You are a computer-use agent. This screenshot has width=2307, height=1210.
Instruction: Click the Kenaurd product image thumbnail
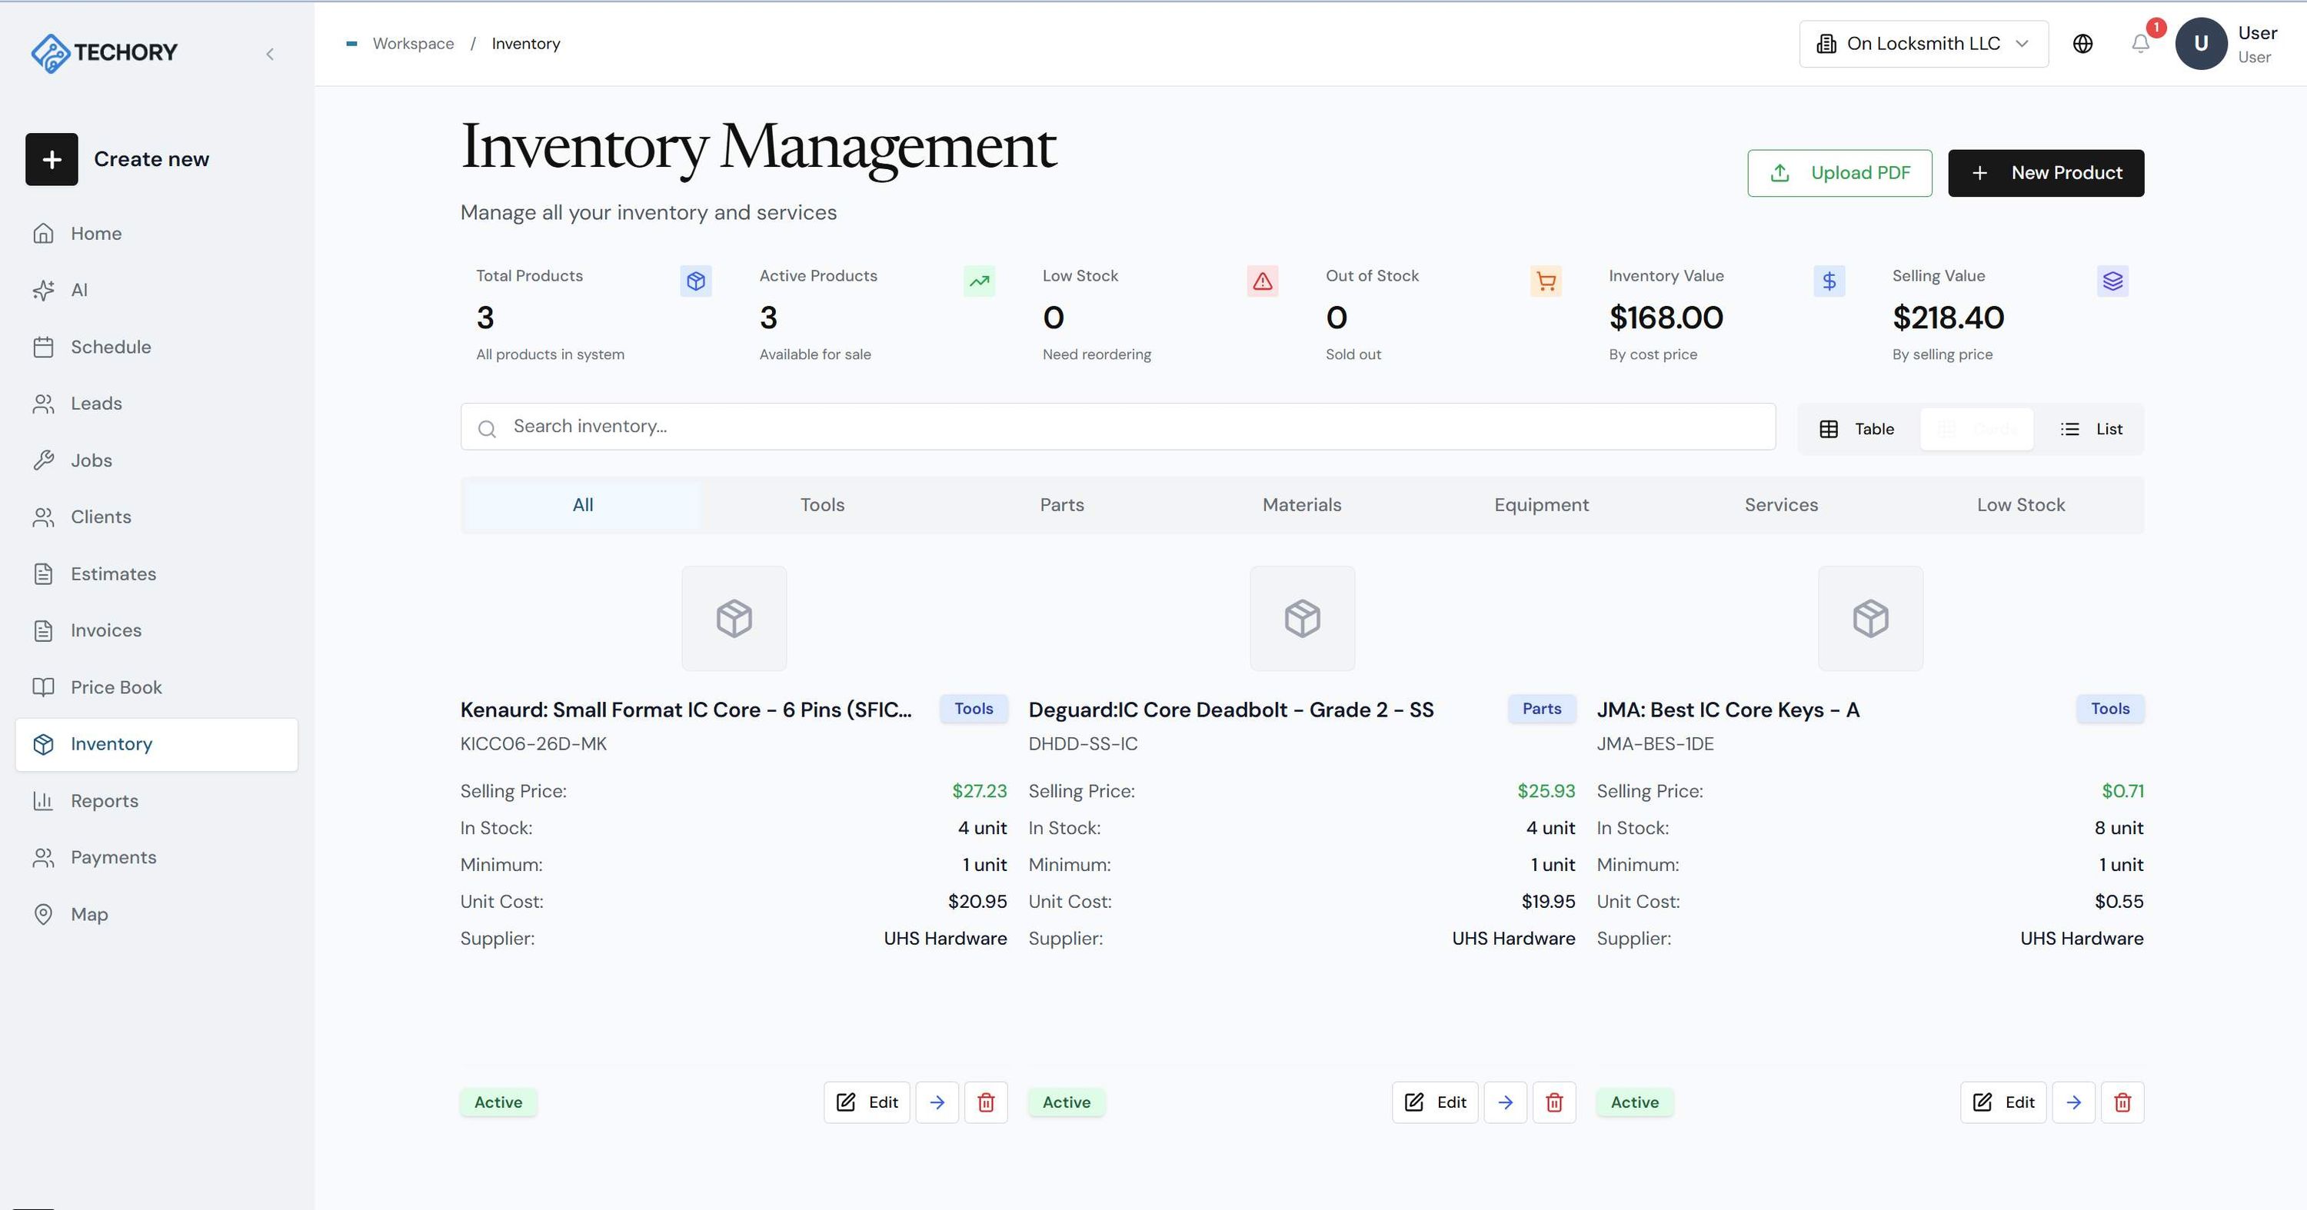734,618
